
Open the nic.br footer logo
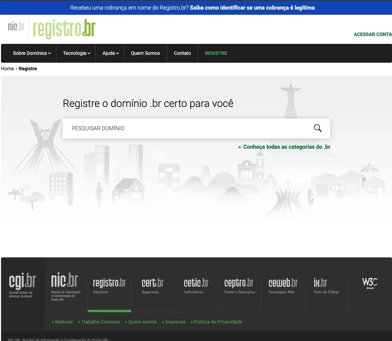[65, 287]
